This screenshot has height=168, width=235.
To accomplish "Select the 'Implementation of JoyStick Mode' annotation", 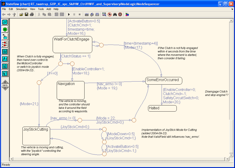I will 170,133.
